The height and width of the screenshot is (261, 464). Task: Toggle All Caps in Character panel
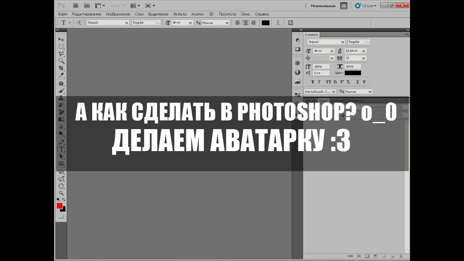[x=329, y=82]
